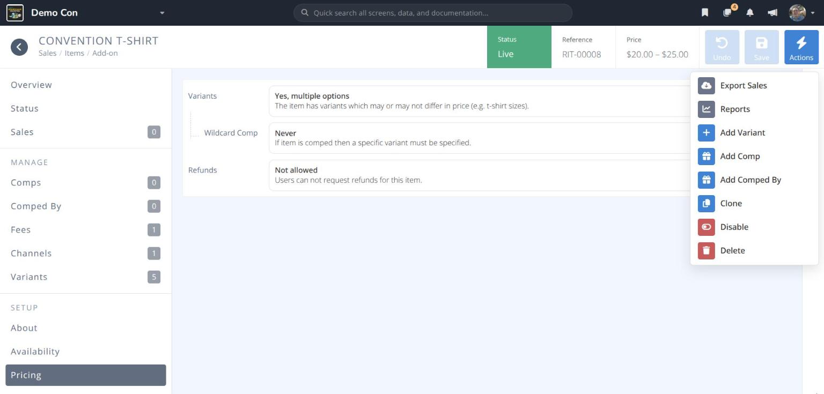The height and width of the screenshot is (394, 824).
Task: Open the Channels sidebar section
Action: (86, 254)
